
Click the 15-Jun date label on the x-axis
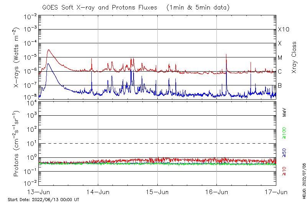point(157,192)
